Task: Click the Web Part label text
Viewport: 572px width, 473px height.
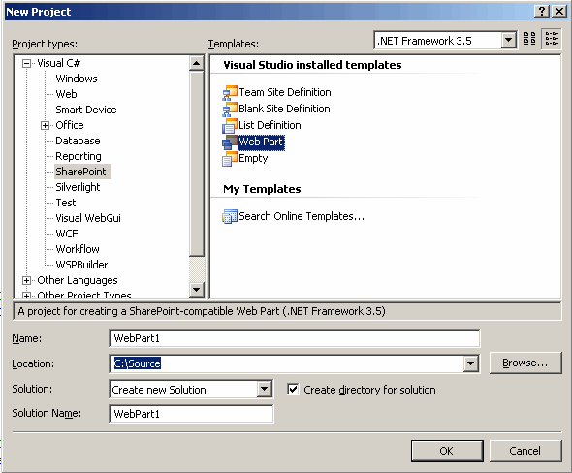Action: coord(261,142)
